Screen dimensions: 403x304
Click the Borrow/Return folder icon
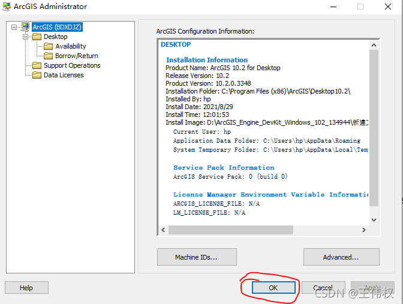pyautogui.click(x=49, y=56)
